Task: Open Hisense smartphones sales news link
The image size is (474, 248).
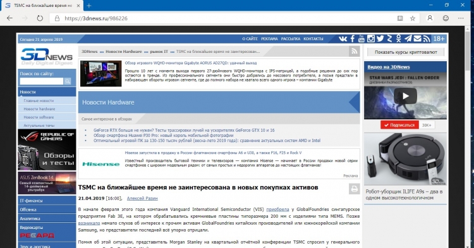Action: tap(213, 153)
